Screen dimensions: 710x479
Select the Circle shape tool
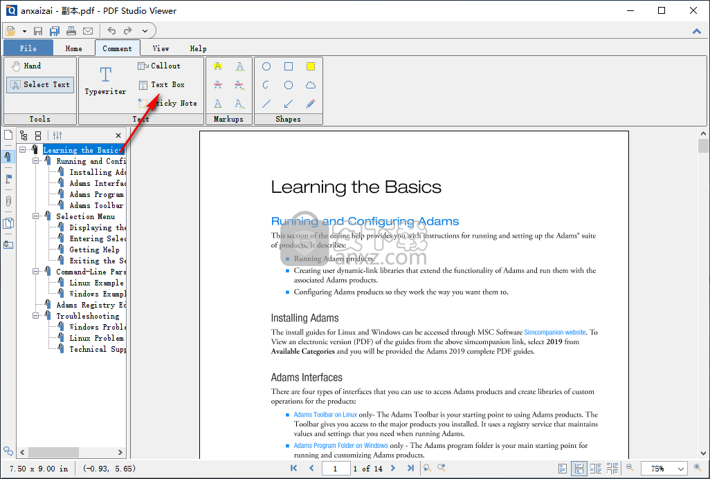click(266, 66)
